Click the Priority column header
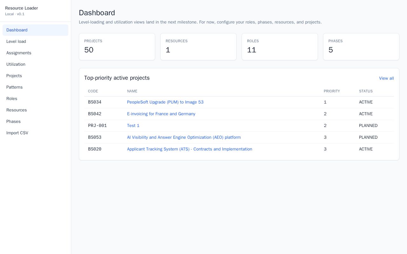Viewport: 407px width, 254px height. 332,91
